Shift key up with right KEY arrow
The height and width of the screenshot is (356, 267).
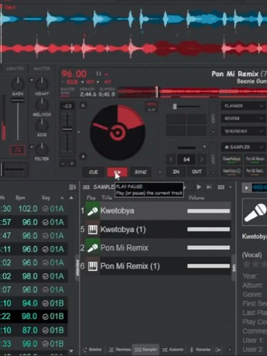(x=99, y=81)
